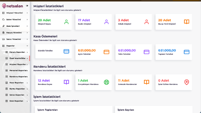Click the Fatura Yönetimi document icon

coord(4,33)
